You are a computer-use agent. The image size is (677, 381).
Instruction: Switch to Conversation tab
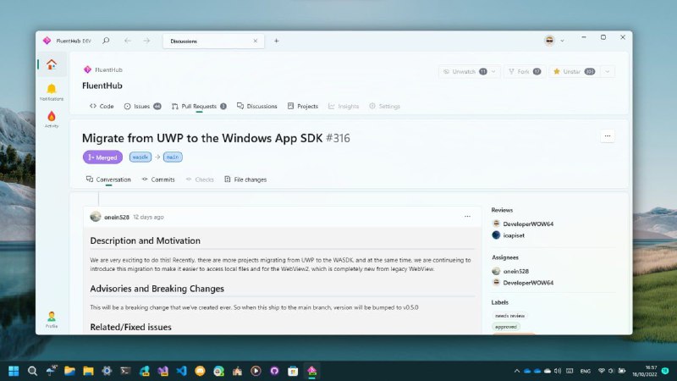tap(108, 179)
